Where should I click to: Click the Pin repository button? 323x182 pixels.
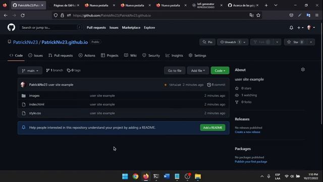coord(207,42)
